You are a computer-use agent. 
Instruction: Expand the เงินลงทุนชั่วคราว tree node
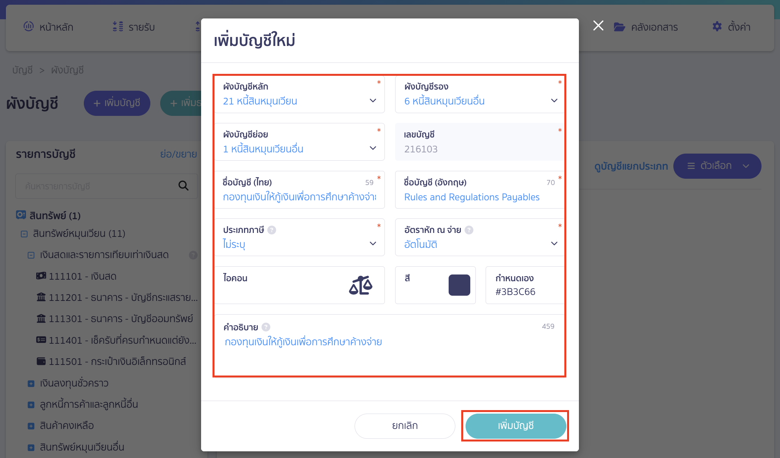click(x=31, y=383)
